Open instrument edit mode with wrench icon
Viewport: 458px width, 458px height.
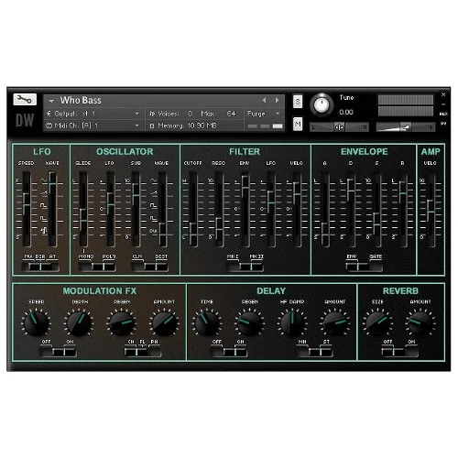[25, 100]
